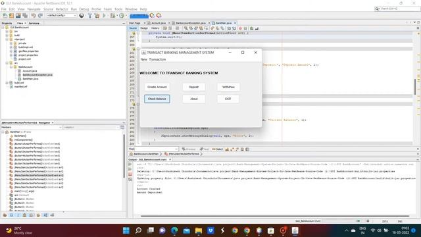Click the Search field at top right
The width and height of the screenshot is (421, 237).
click(x=397, y=9)
